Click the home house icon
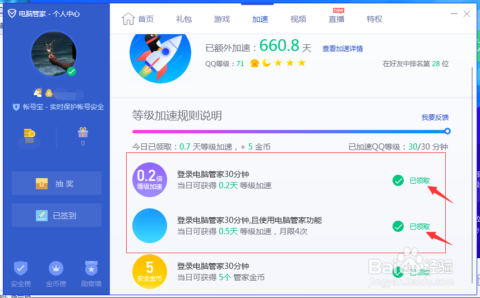The height and width of the screenshot is (298, 480). (x=128, y=18)
